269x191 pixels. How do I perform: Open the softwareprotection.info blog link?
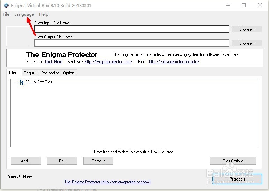[x=174, y=62]
